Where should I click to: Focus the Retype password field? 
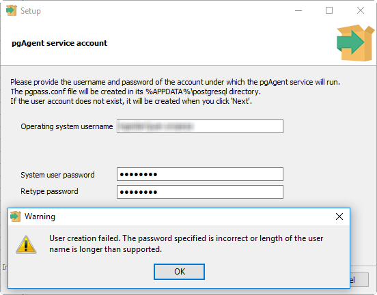(200, 192)
